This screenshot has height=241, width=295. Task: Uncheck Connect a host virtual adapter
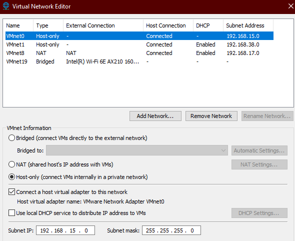coord(11,192)
